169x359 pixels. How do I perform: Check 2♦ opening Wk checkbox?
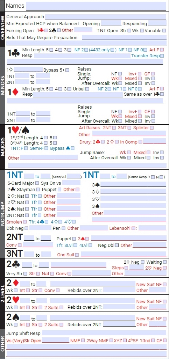click(x=16, y=290)
